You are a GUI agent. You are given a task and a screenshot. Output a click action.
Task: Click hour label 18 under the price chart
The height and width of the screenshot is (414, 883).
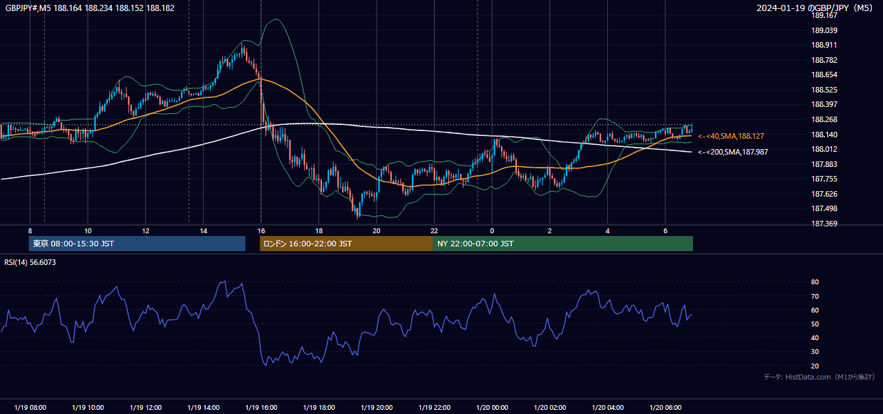[319, 230]
